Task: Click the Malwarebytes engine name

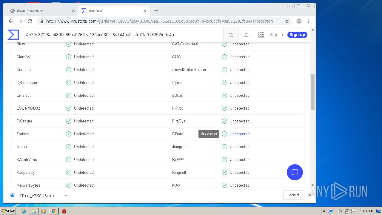Action: [x=28, y=185]
